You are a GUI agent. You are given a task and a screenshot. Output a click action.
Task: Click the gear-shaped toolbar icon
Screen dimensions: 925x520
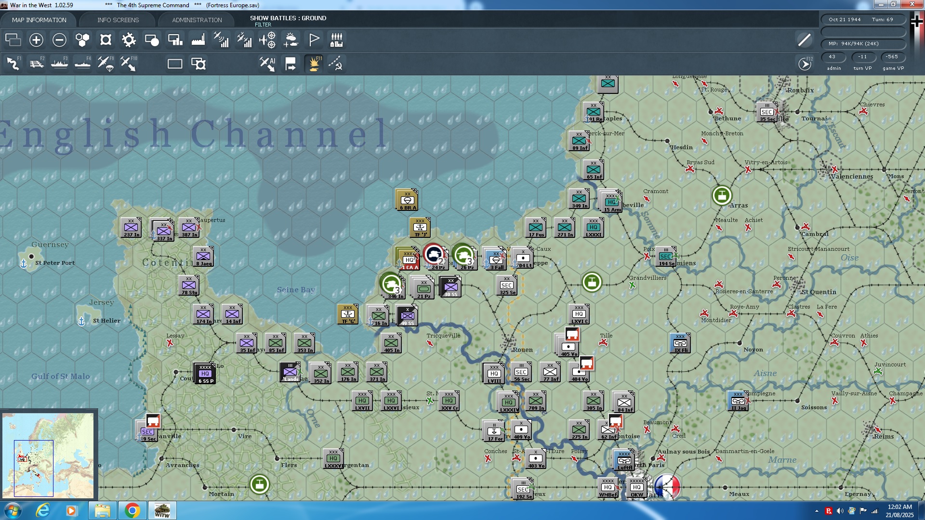pyautogui.click(x=129, y=40)
